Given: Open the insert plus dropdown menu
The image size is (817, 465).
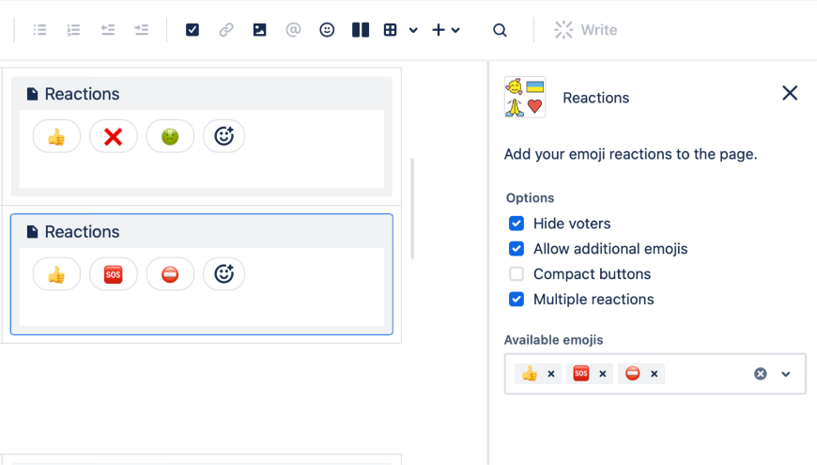Looking at the screenshot, I should tap(446, 30).
